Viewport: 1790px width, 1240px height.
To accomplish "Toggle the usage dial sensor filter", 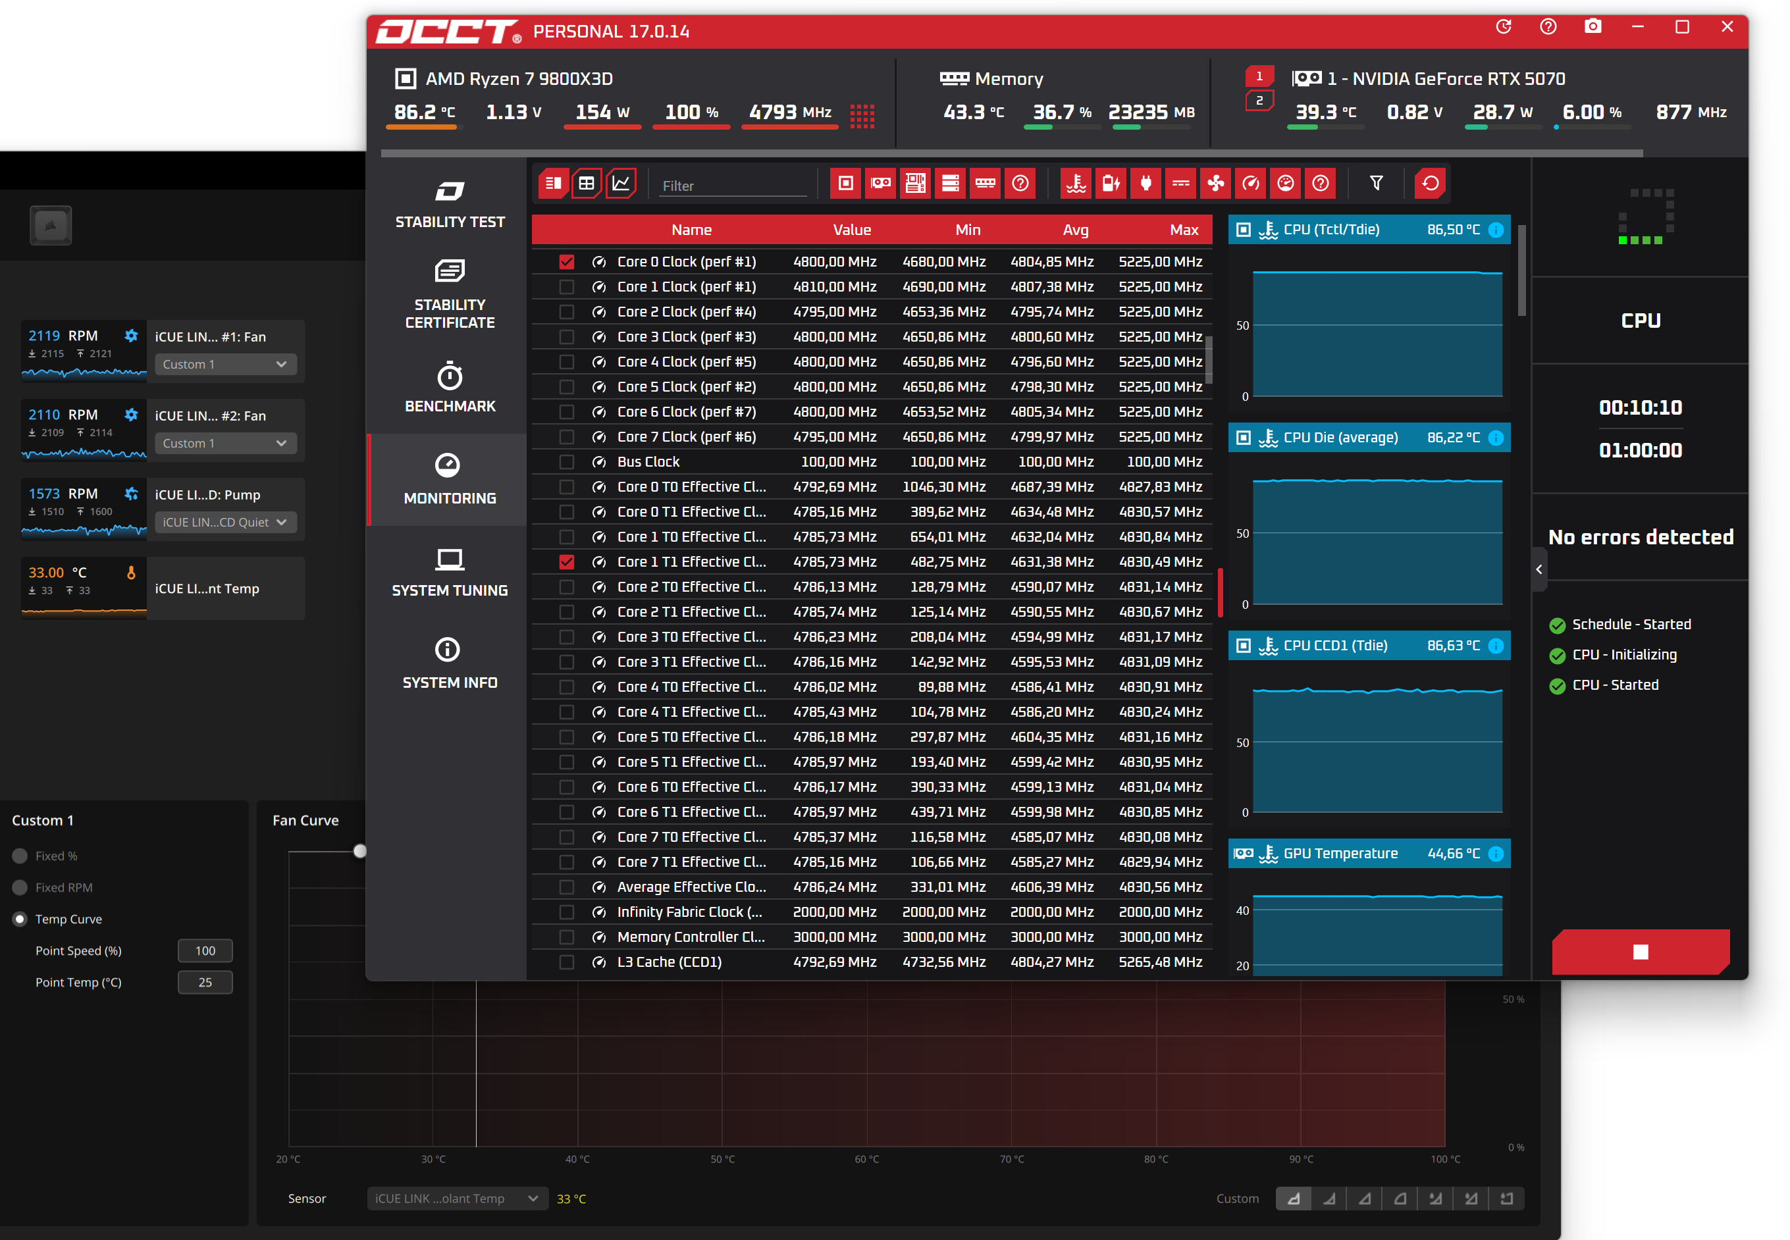I will [1286, 184].
